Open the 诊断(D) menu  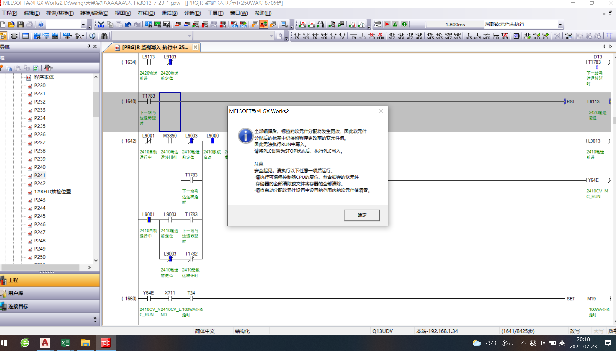pos(192,13)
